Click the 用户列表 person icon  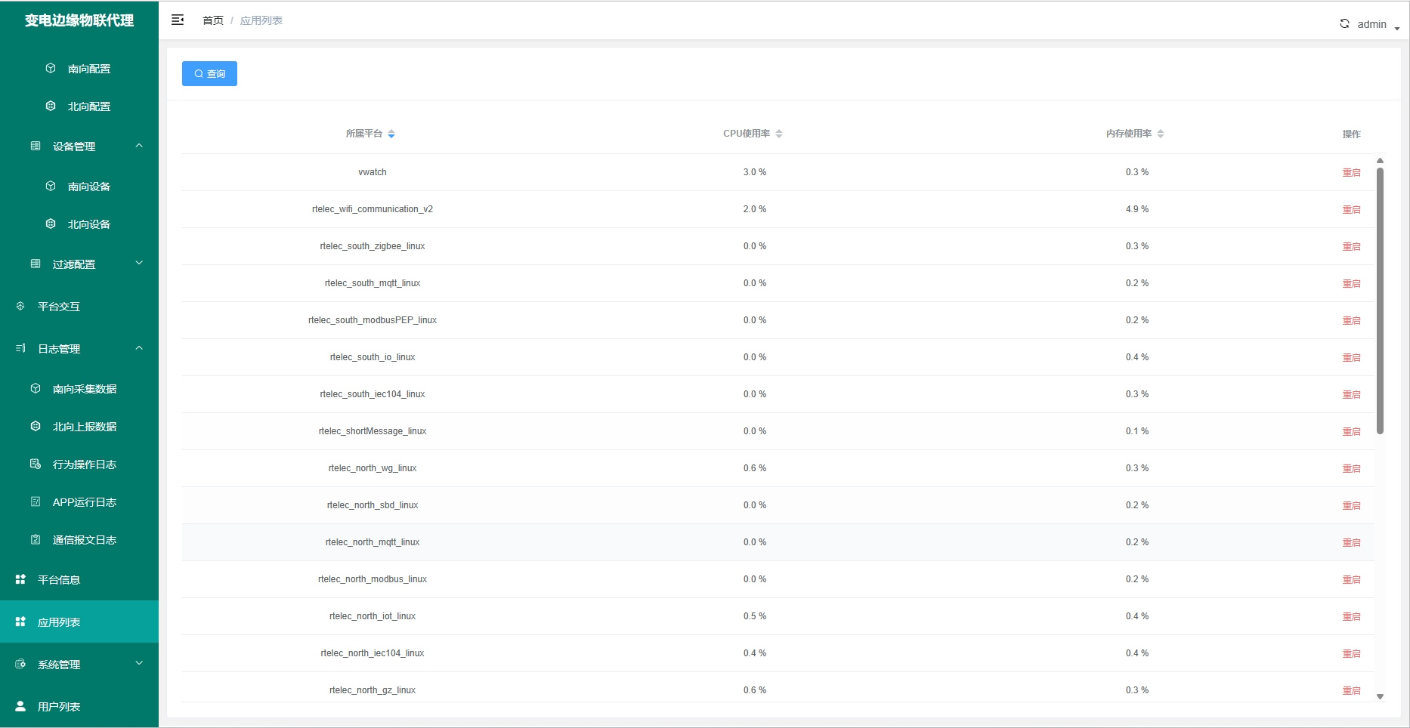pyautogui.click(x=20, y=707)
